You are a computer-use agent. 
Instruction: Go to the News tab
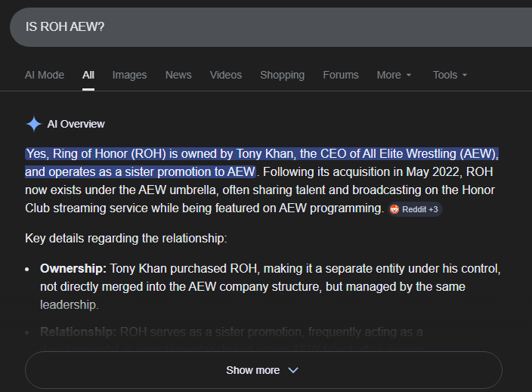click(x=178, y=75)
